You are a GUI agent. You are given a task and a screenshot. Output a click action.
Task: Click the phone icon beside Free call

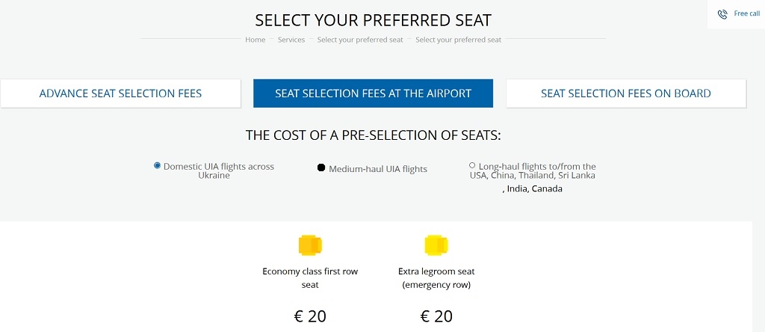pos(722,14)
